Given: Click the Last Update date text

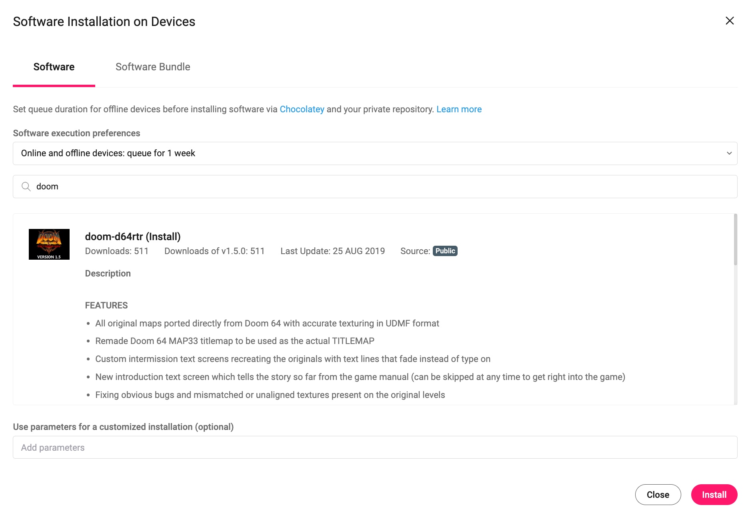Looking at the screenshot, I should pyautogui.click(x=332, y=251).
